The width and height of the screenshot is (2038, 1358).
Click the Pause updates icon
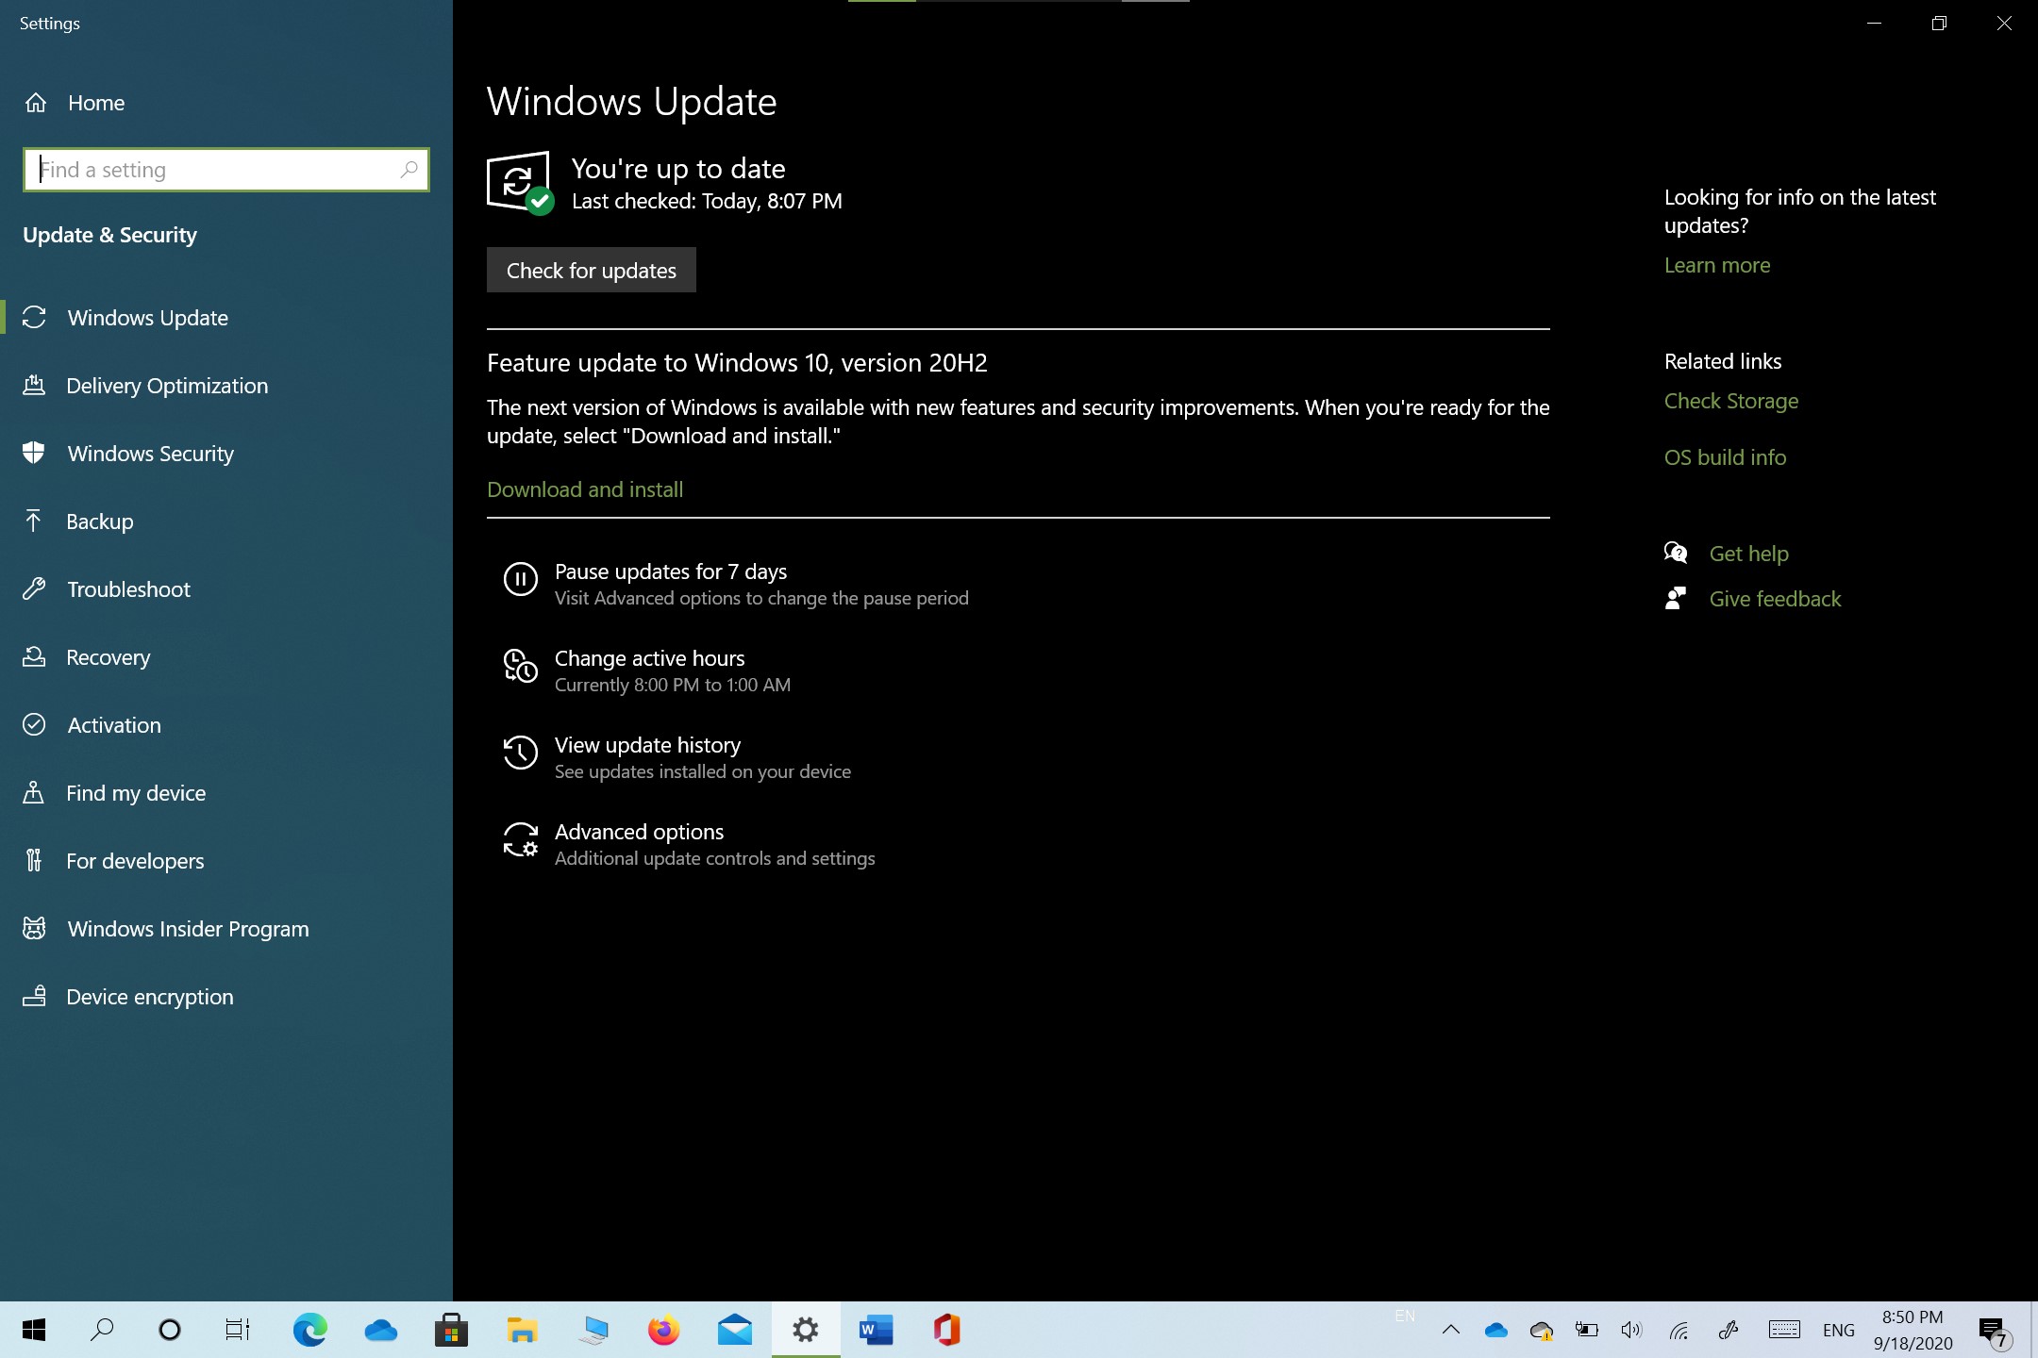tap(520, 579)
